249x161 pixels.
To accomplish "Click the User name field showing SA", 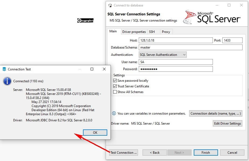I will coord(176,62).
